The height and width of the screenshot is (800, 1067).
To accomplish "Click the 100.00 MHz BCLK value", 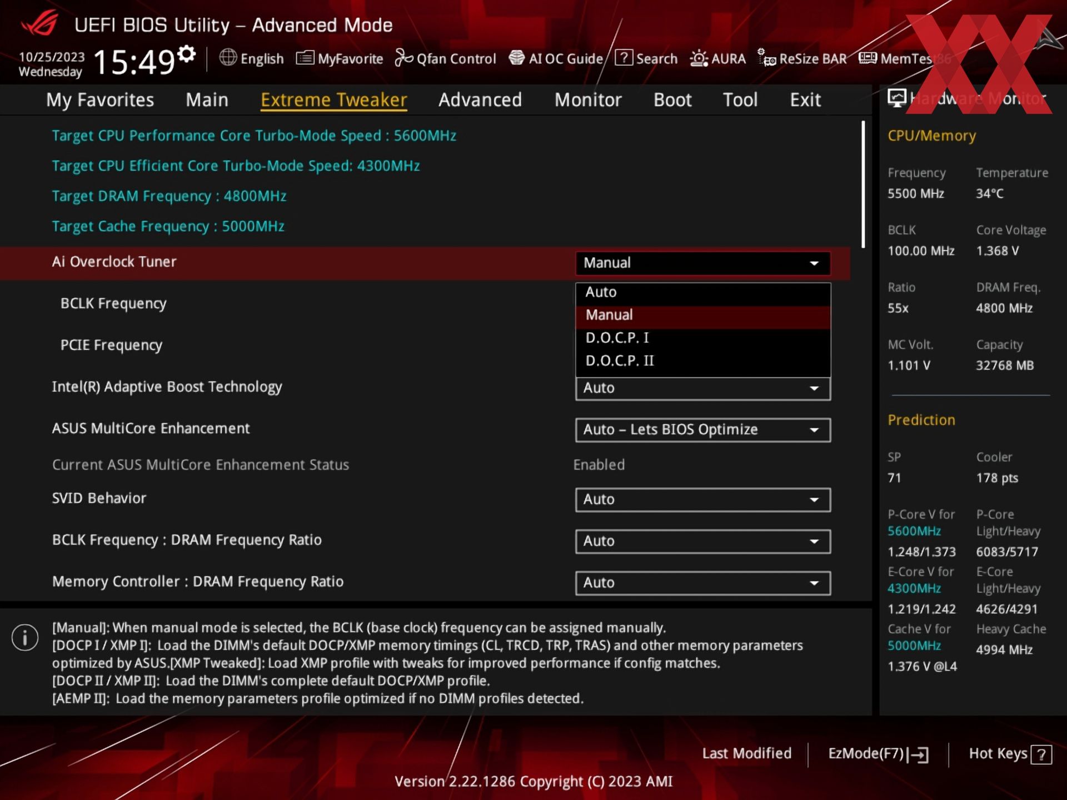I will coord(921,251).
